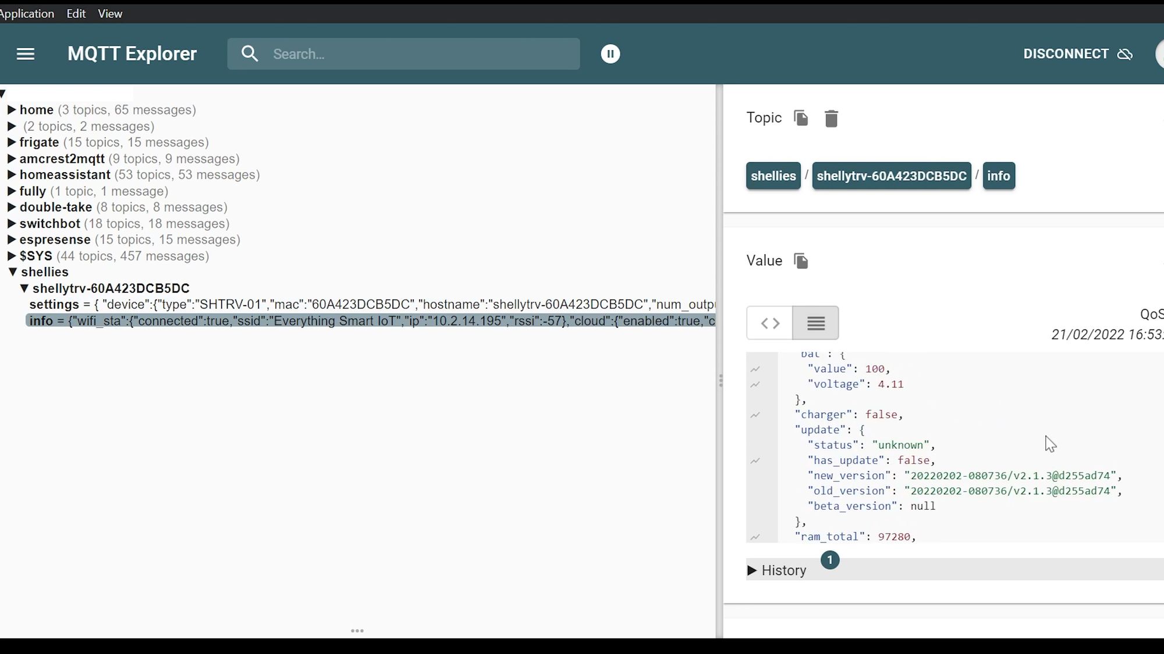This screenshot has width=1164, height=654.
Task: Collapse the root tree node
Action: coord(3,94)
